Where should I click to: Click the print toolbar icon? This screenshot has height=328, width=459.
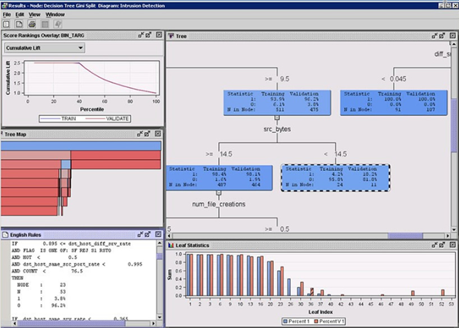coord(31,24)
